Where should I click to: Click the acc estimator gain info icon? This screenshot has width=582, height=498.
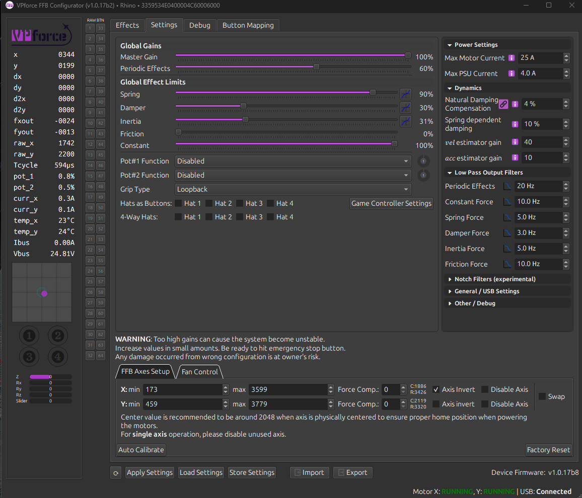(x=515, y=158)
